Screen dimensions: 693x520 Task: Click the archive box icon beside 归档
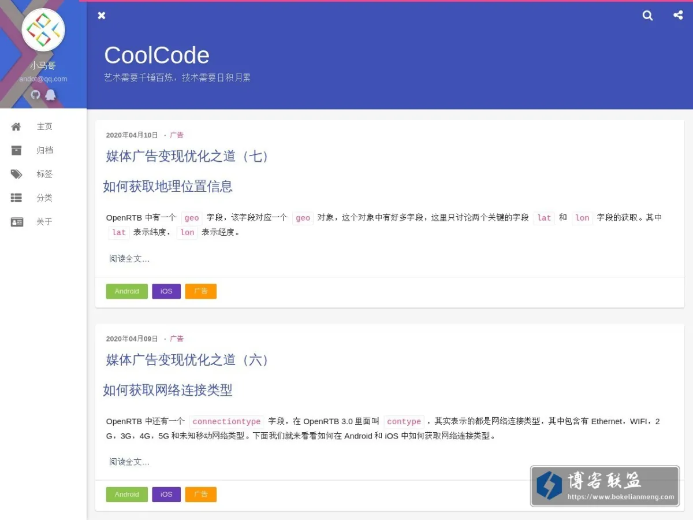click(16, 150)
